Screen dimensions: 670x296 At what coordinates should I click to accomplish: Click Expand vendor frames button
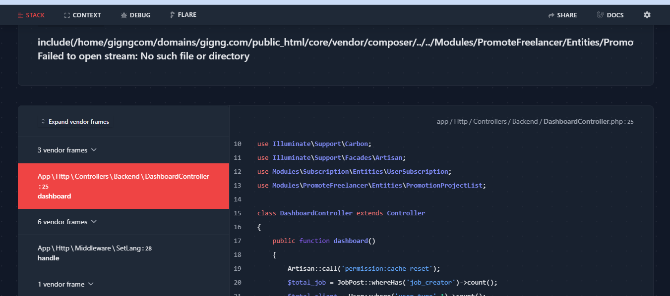click(75, 122)
